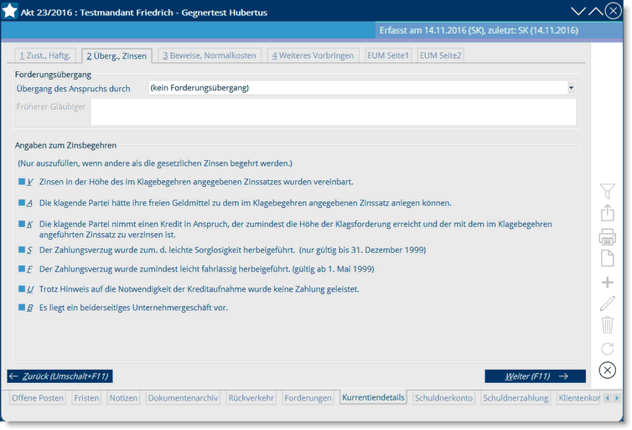This screenshot has width=632, height=430.
Task: Switch to tab 1 Zust., Haftg.
Action: tap(45, 55)
